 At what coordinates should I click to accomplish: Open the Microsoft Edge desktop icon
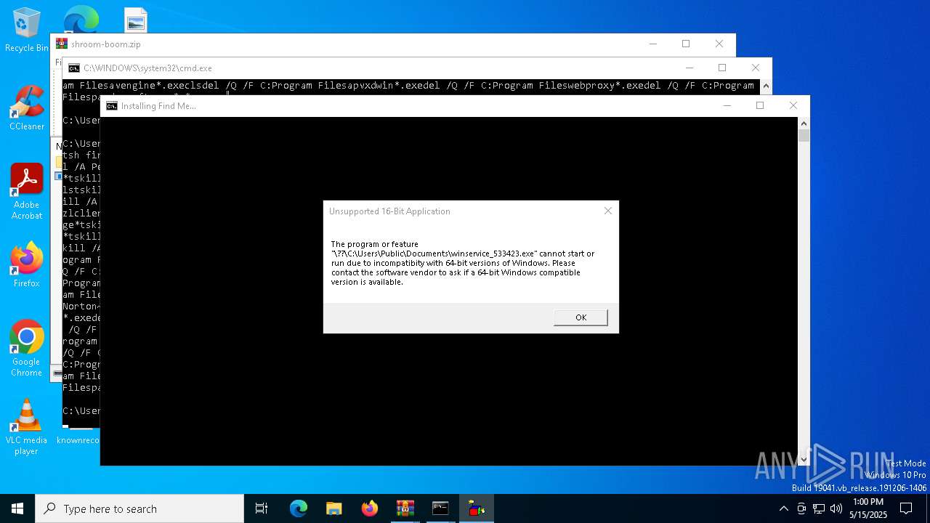coord(81,19)
